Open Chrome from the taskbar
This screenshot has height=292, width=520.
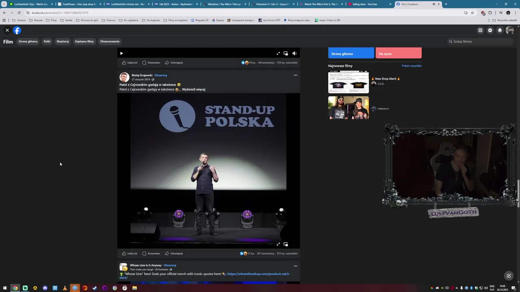tap(15, 288)
